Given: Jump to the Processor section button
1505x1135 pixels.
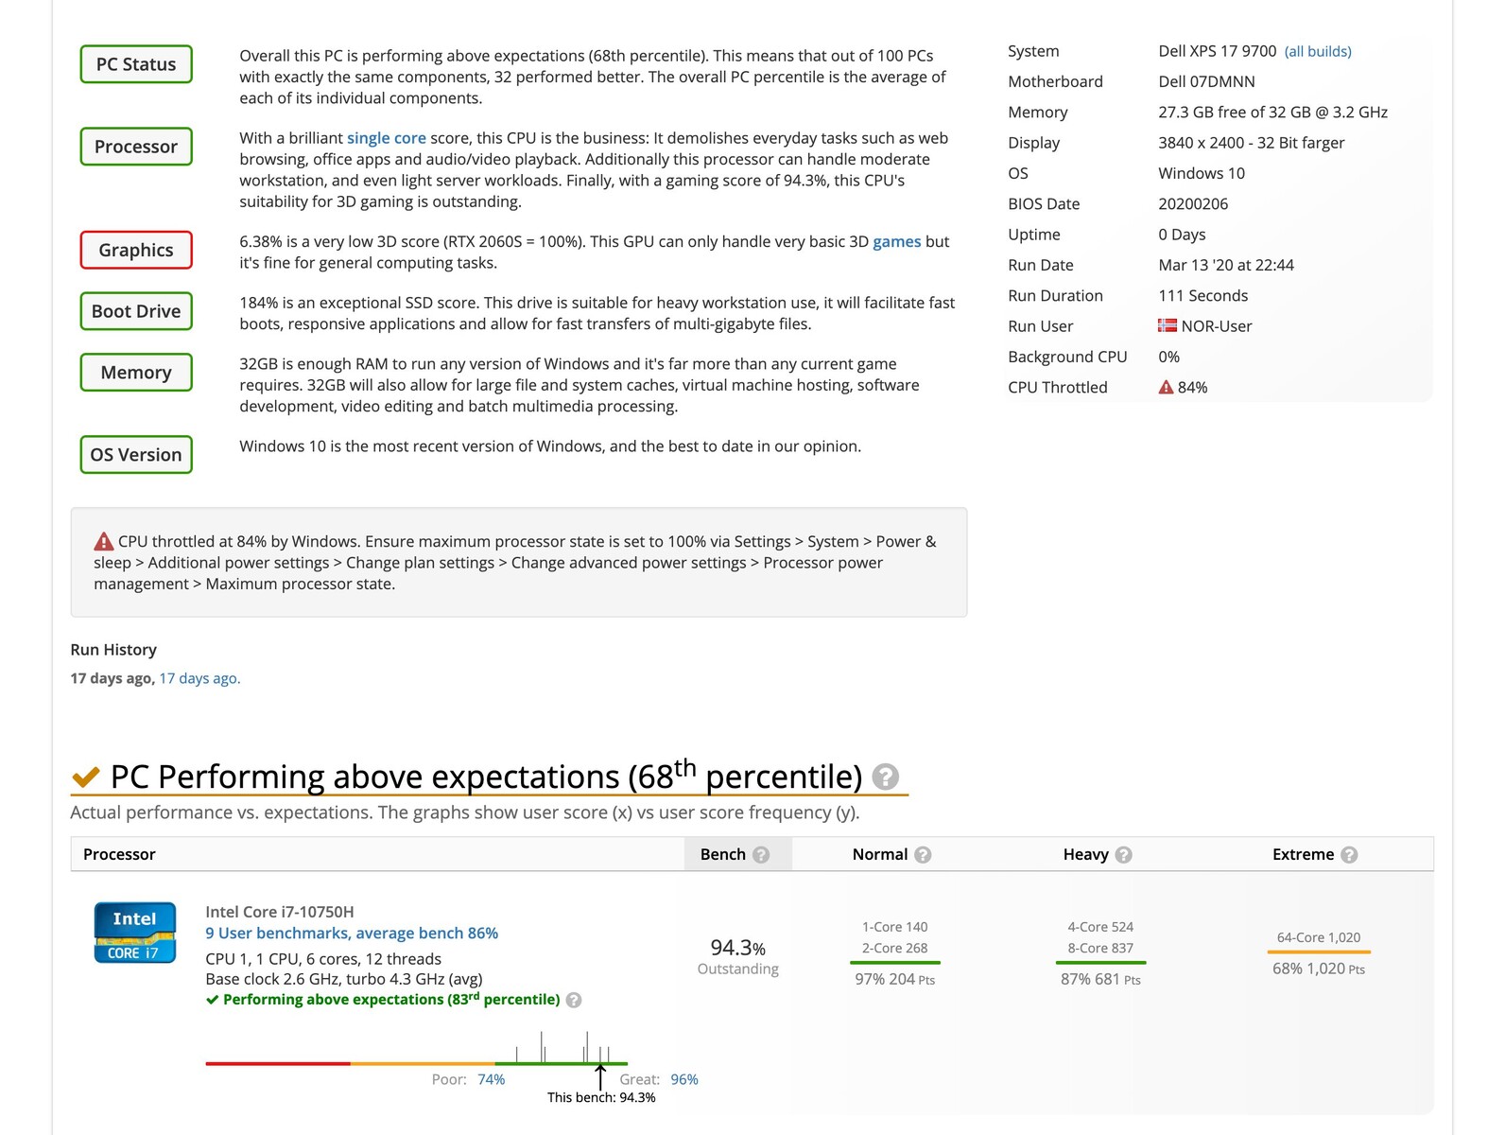Looking at the screenshot, I should pyautogui.click(x=136, y=147).
